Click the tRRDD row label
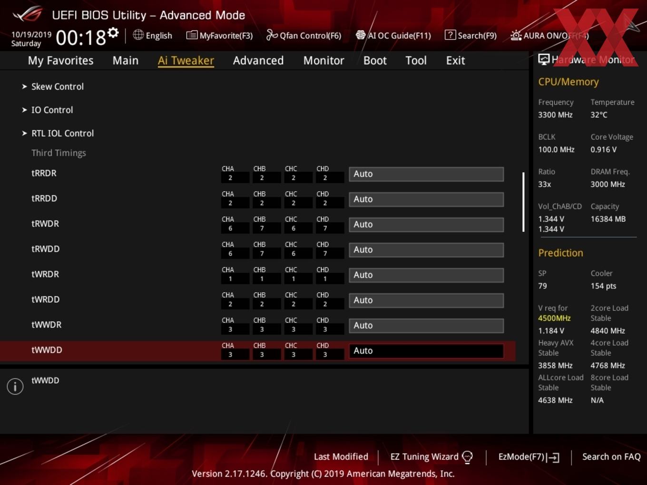Image resolution: width=647 pixels, height=485 pixels. point(44,198)
